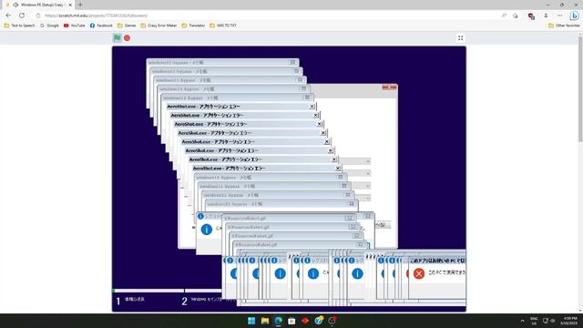583x328 pixels.
Task: Click the red close button of setup window
Action: click(389, 87)
